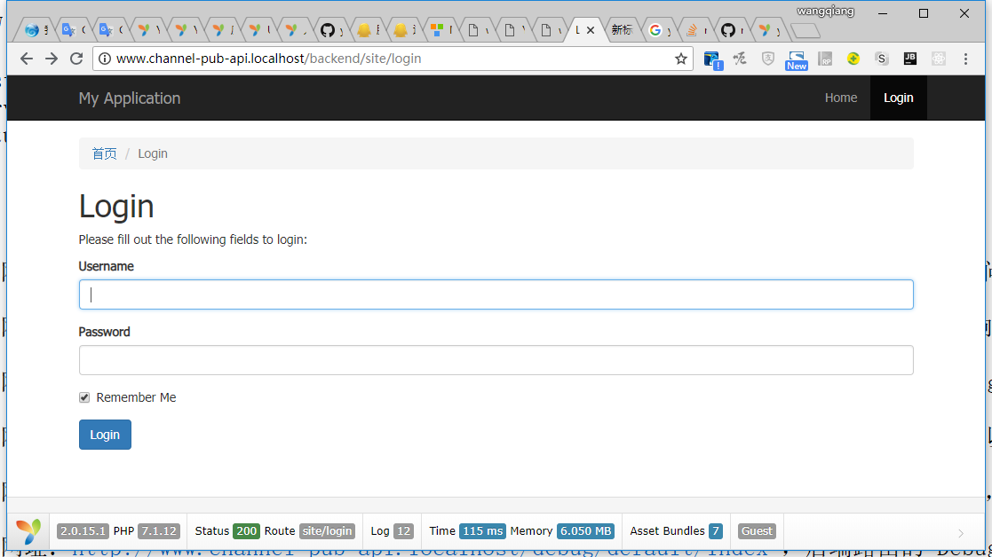Image resolution: width=992 pixels, height=557 pixels.
Task: Open the Log 12 debug panel
Action: coord(393,531)
